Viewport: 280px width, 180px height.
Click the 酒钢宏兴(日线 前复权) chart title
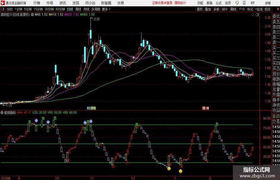point(15,14)
